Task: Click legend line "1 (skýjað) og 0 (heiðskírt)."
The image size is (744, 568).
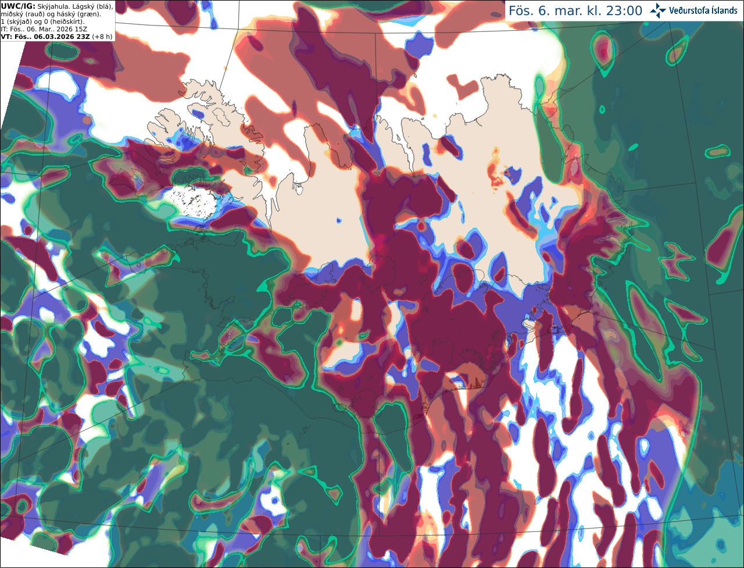Action: 43,21
